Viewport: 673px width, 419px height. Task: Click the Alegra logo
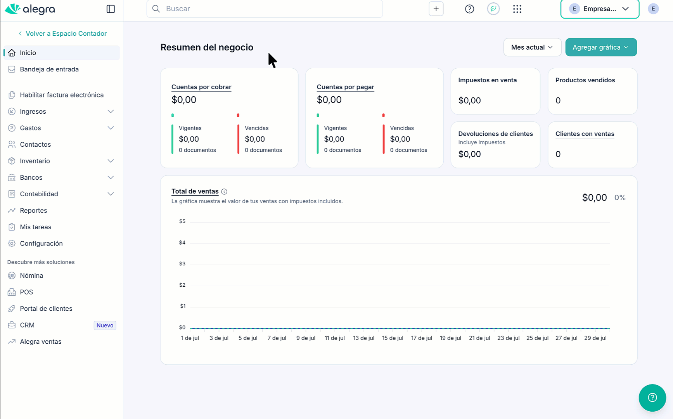[30, 9]
